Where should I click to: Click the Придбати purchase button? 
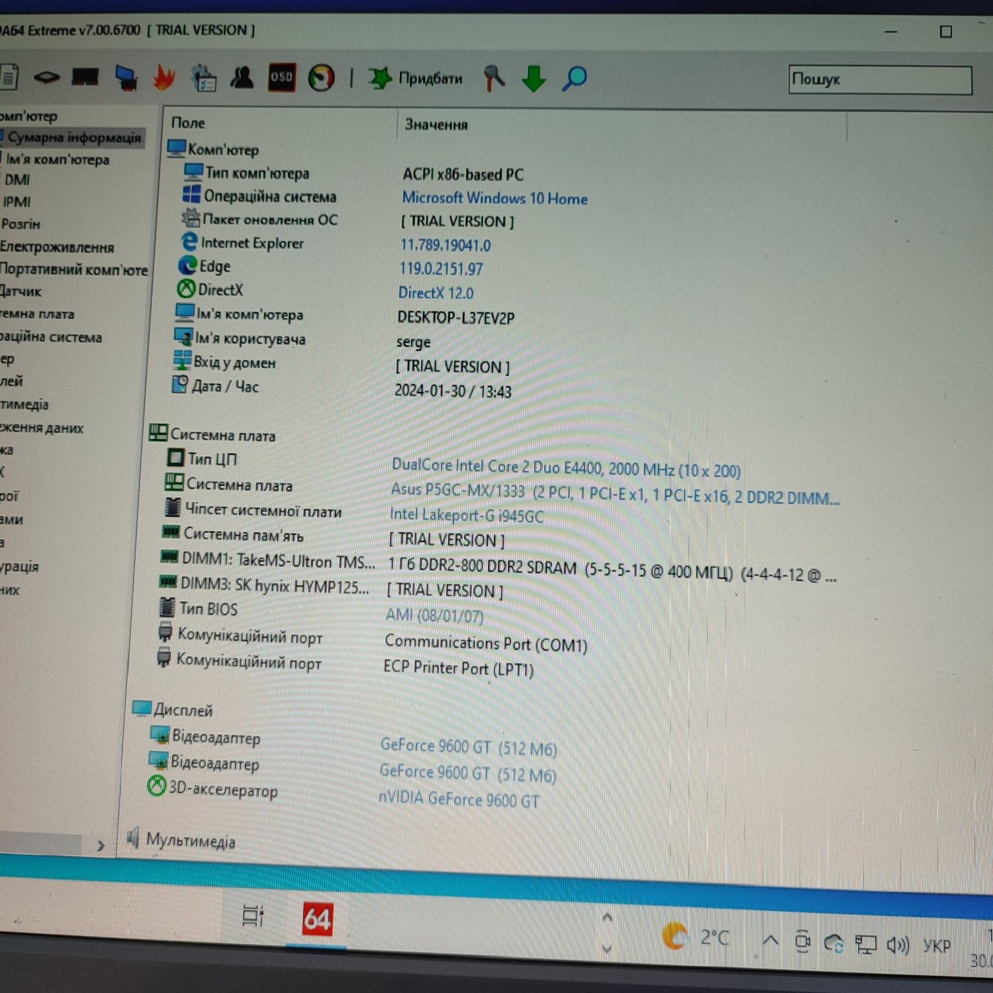click(414, 79)
